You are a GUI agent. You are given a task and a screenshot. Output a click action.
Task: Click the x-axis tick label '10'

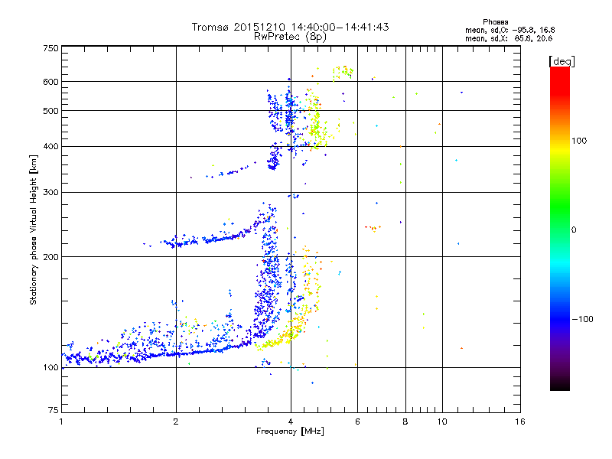pos(442,422)
